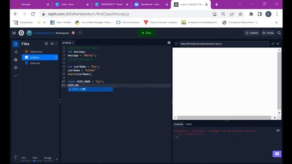The height and width of the screenshot is (164, 292).
Task: Clear the console output
Action: (278, 131)
